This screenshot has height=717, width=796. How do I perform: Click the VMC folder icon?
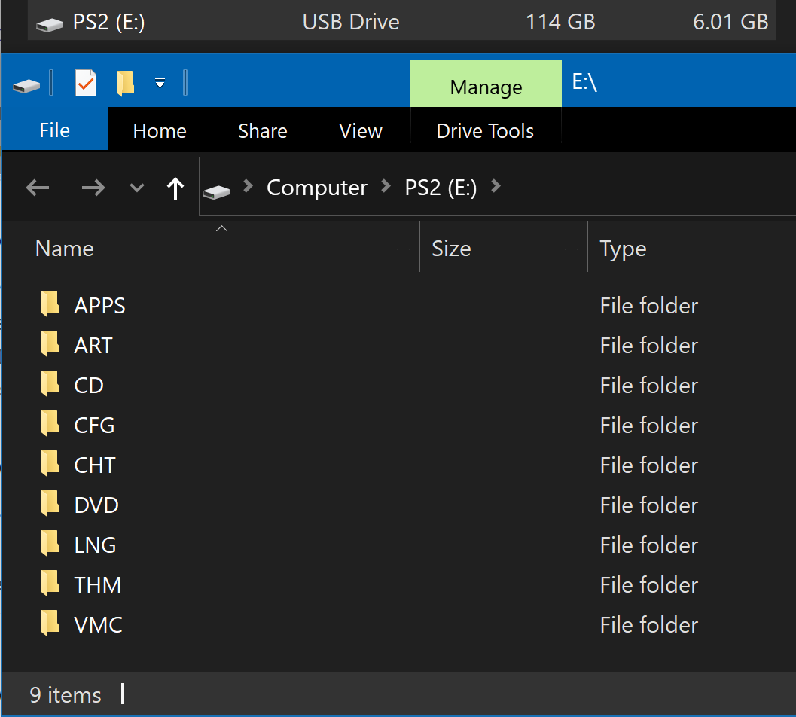50,623
